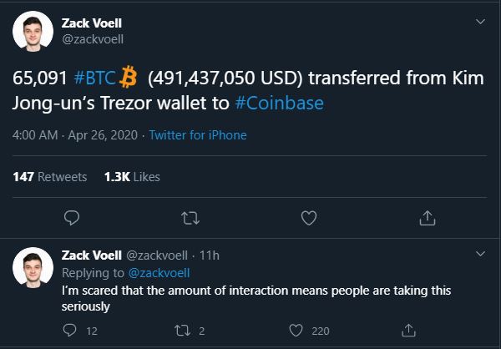Viewport: 501px width, 349px height.
Task: Open the main tweet's options chevron
Action: 480,21
